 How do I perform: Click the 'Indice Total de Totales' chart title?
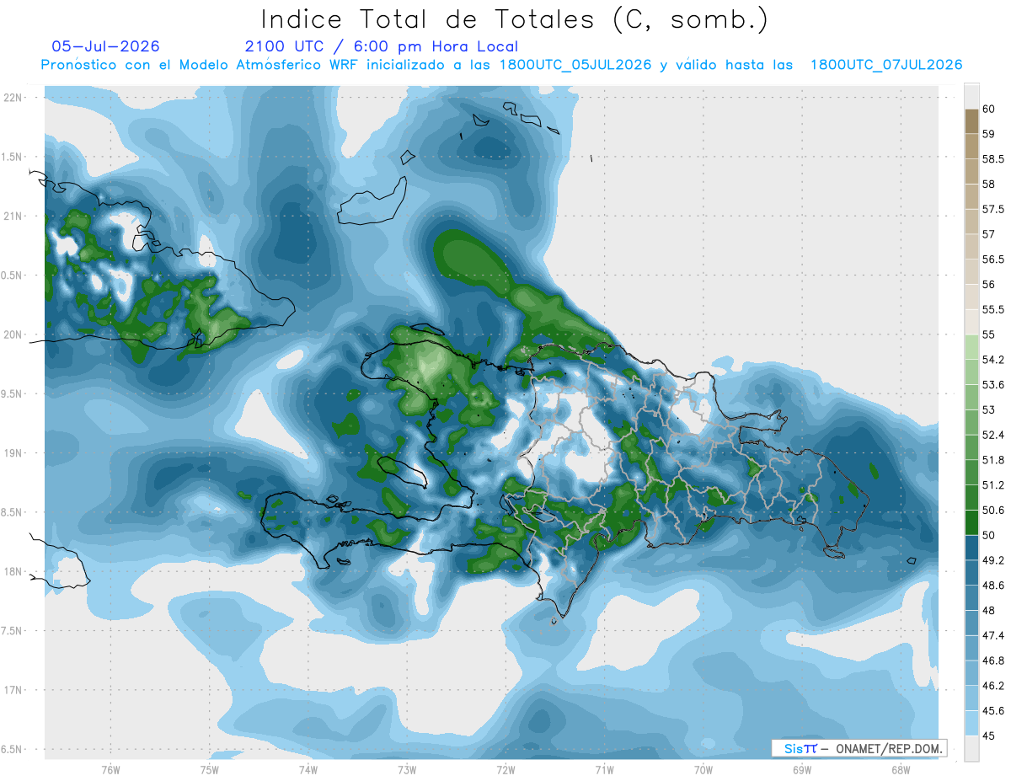coord(514,19)
